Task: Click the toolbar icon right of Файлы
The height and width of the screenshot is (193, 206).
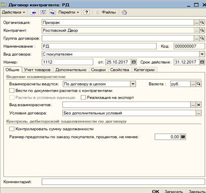Action: 124,12
